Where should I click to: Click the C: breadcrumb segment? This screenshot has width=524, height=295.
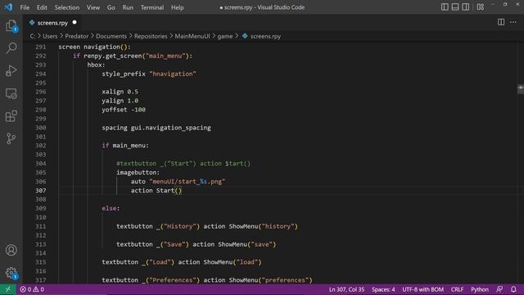(x=33, y=36)
